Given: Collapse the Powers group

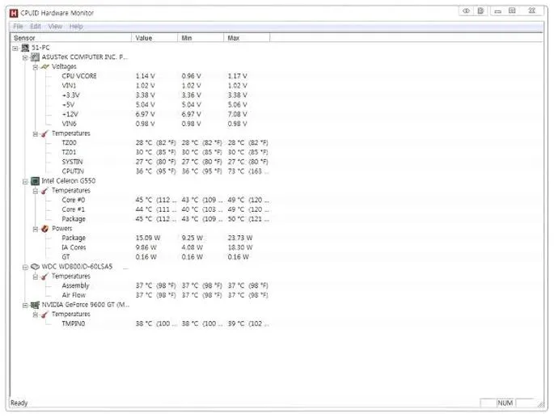Looking at the screenshot, I should pos(35,230).
